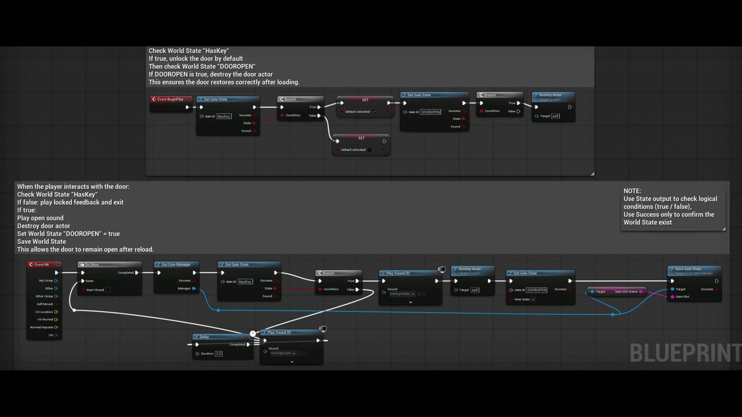This screenshot has width=742, height=417.
Task: Click the Reset exec pin on Do Once
Action: (83, 281)
